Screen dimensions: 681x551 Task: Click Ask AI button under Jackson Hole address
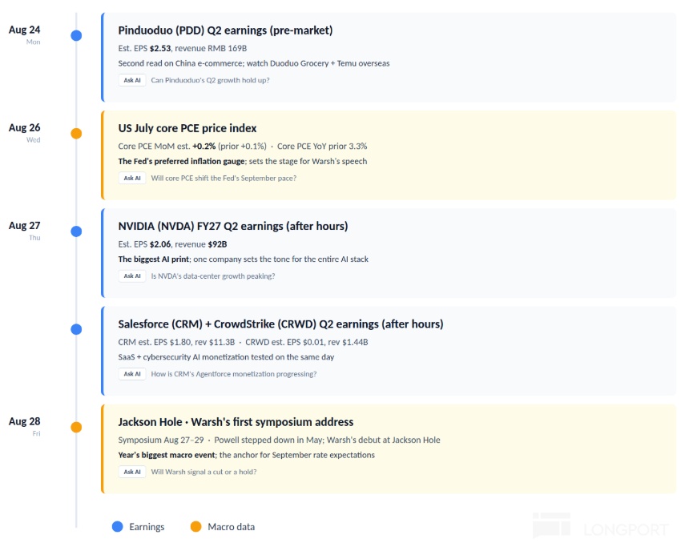click(x=132, y=472)
